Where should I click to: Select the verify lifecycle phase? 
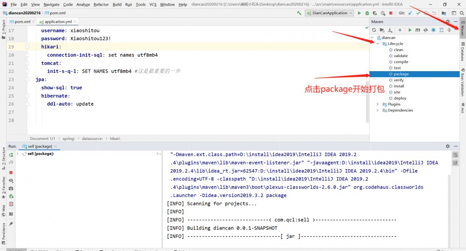[x=398, y=80]
